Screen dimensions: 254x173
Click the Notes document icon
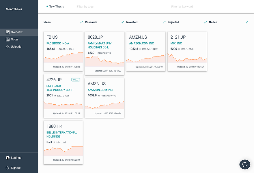(x=8, y=40)
